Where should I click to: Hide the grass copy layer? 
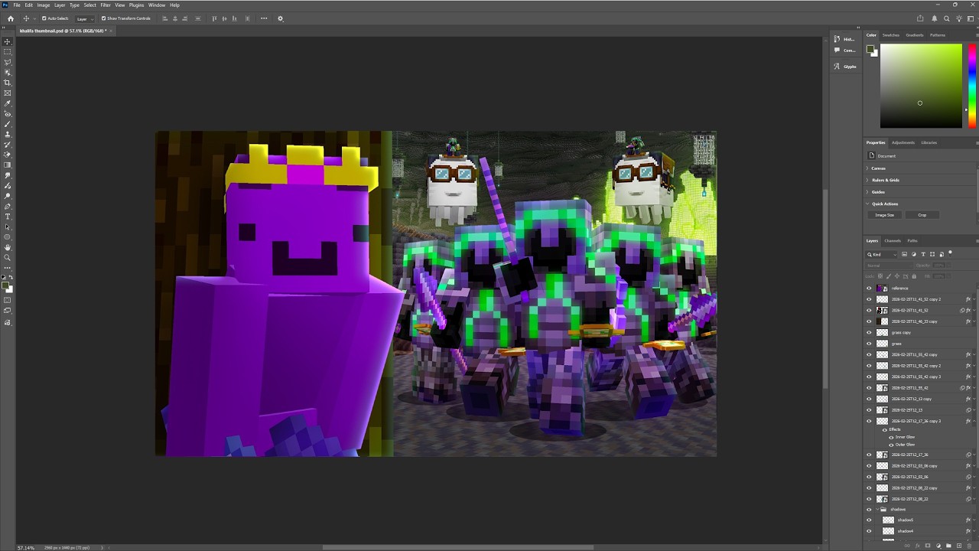[869, 333]
